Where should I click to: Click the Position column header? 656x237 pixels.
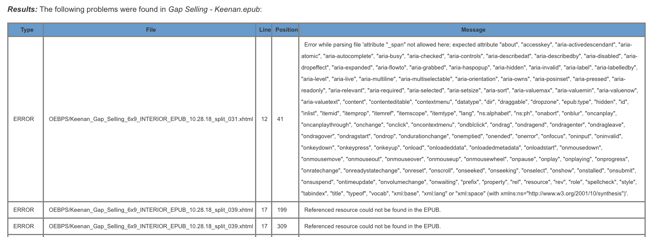tap(286, 30)
